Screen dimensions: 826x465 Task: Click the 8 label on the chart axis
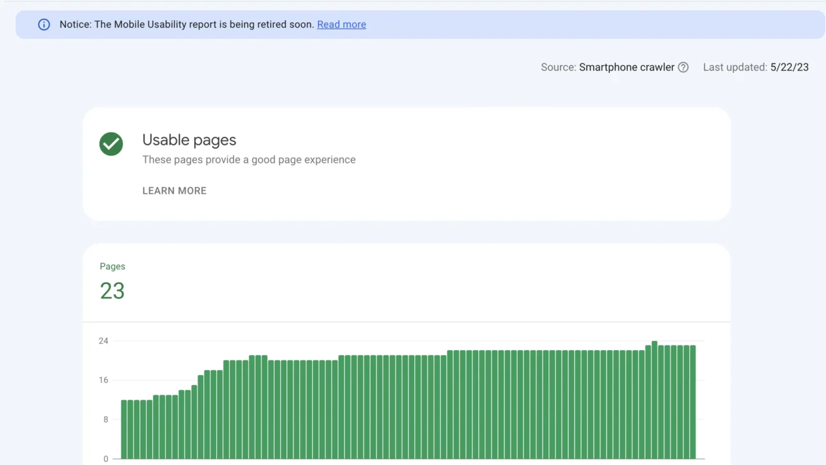(105, 420)
